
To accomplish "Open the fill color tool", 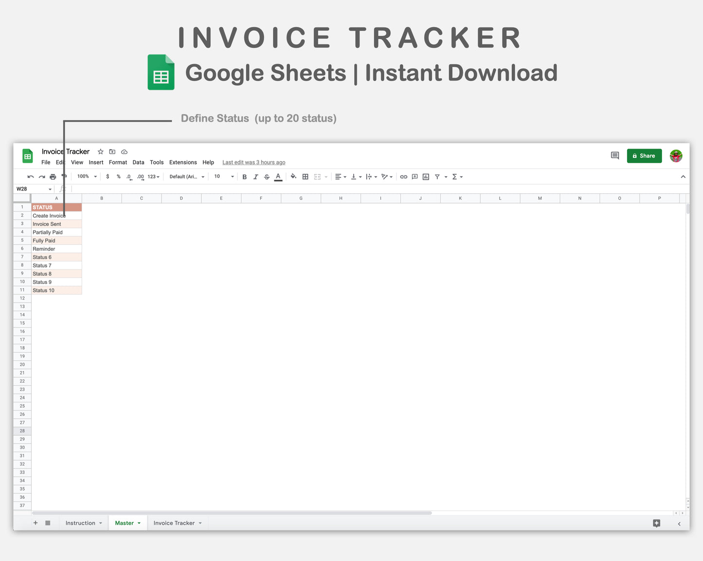I will point(293,176).
